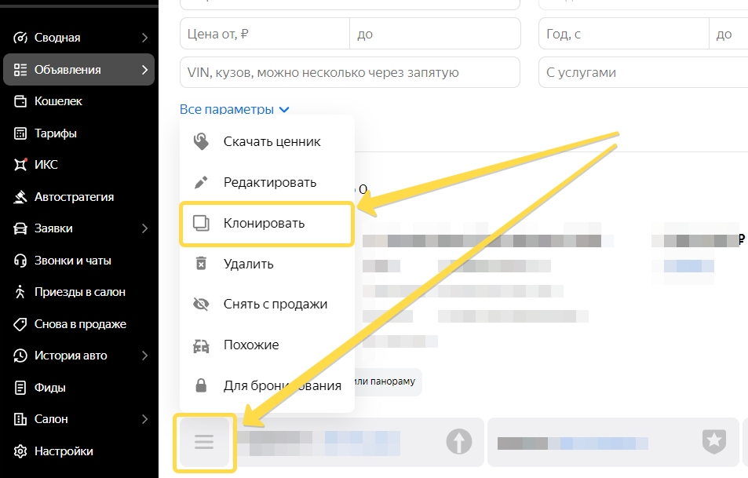Open Автостратегия in the sidebar
The height and width of the screenshot is (478, 748).
[74, 197]
